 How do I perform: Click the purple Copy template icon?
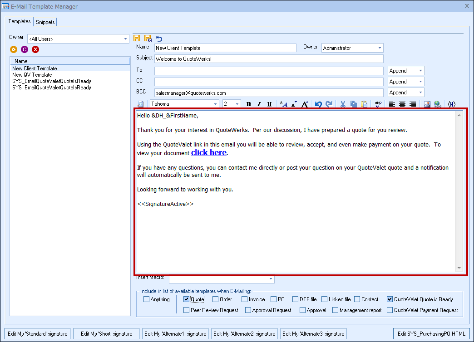point(25,49)
